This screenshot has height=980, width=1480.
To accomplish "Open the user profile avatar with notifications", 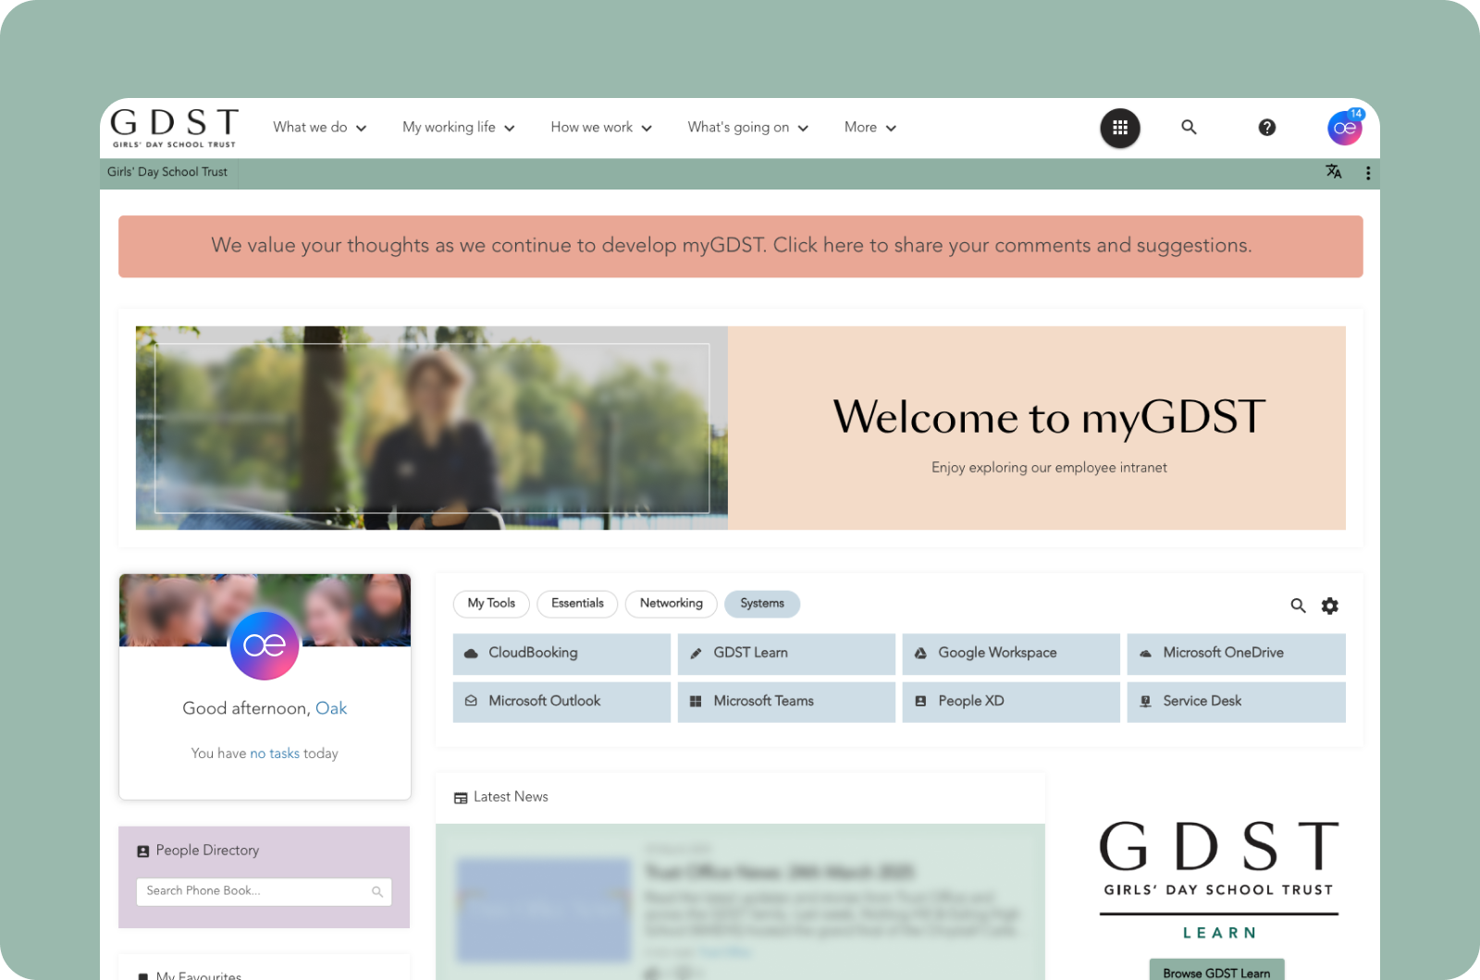I will [x=1344, y=129].
